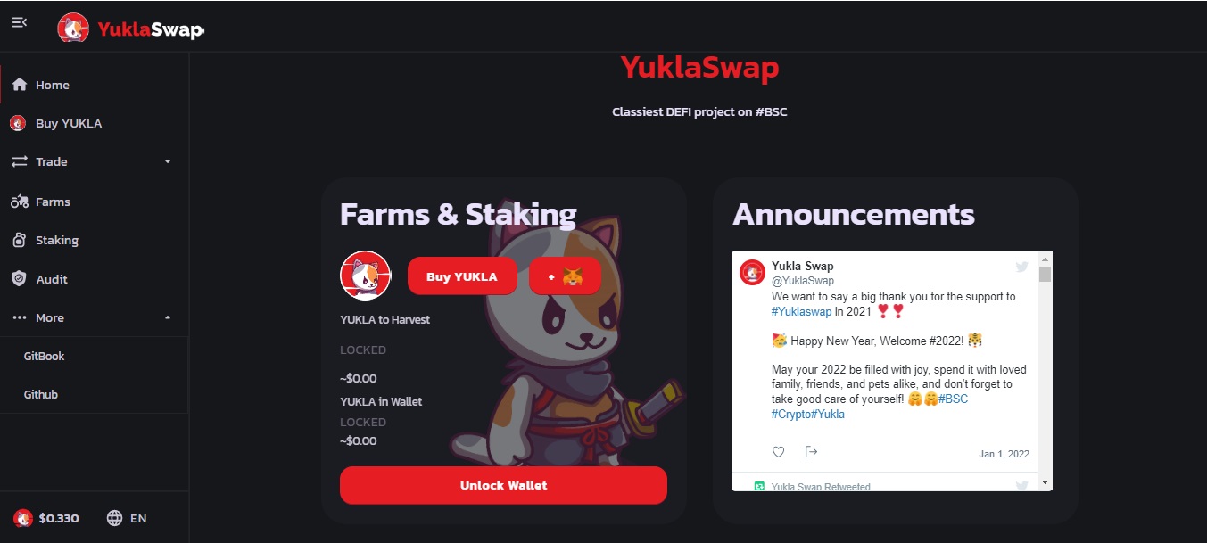Open the GitBook link

pyautogui.click(x=45, y=356)
